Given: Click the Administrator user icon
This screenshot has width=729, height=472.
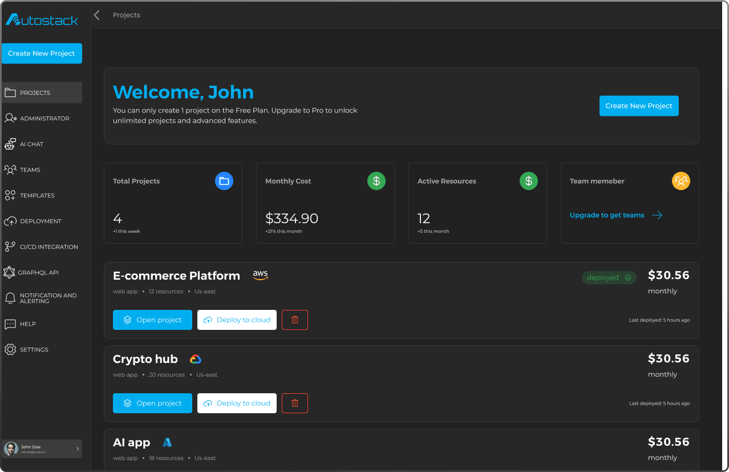Looking at the screenshot, I should [x=10, y=118].
